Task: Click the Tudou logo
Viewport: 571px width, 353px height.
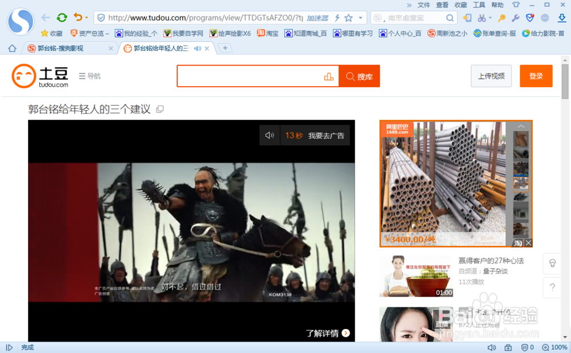Action: pos(40,76)
